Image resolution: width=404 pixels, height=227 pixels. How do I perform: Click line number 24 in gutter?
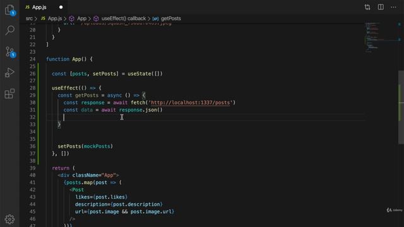32,59
